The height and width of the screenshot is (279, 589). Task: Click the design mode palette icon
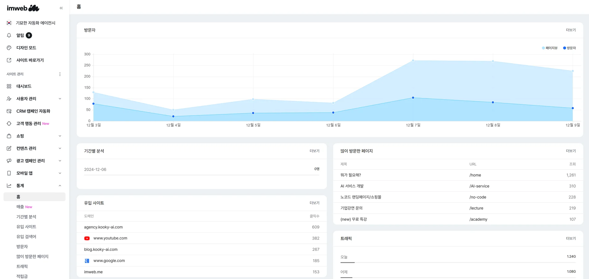9,48
